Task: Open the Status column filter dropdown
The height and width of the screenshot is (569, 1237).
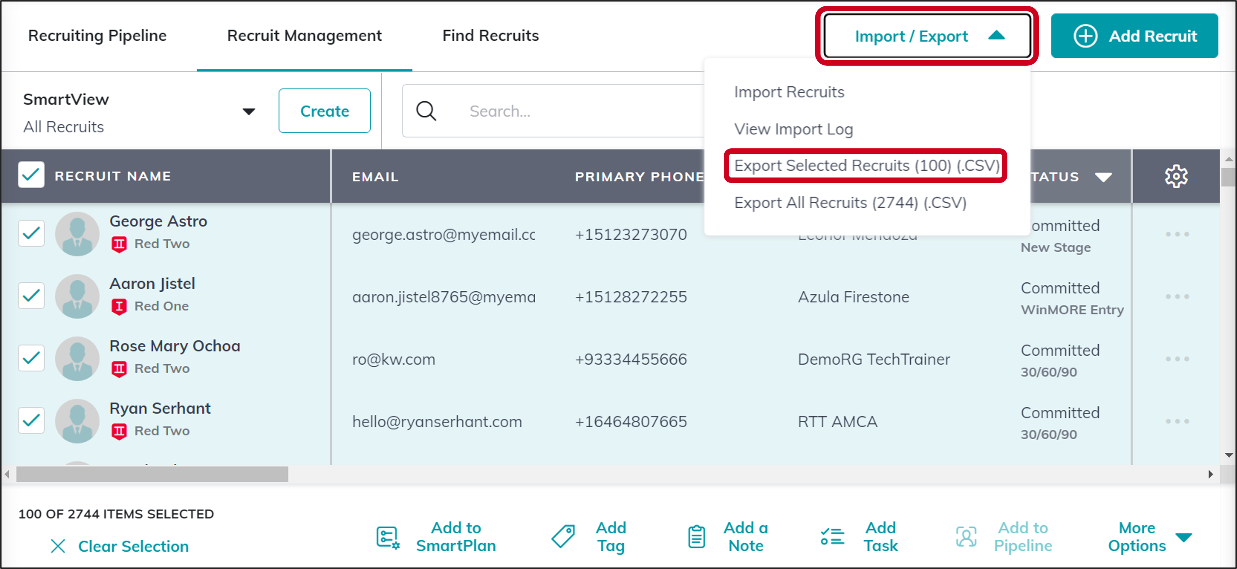Action: click(x=1103, y=176)
